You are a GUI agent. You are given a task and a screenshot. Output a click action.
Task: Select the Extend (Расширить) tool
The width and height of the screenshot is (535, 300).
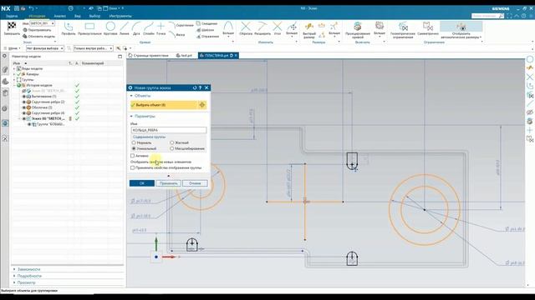tap(262, 27)
